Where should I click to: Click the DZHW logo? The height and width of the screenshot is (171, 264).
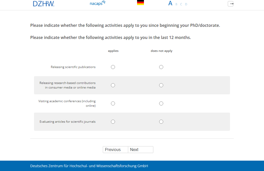point(43,4)
